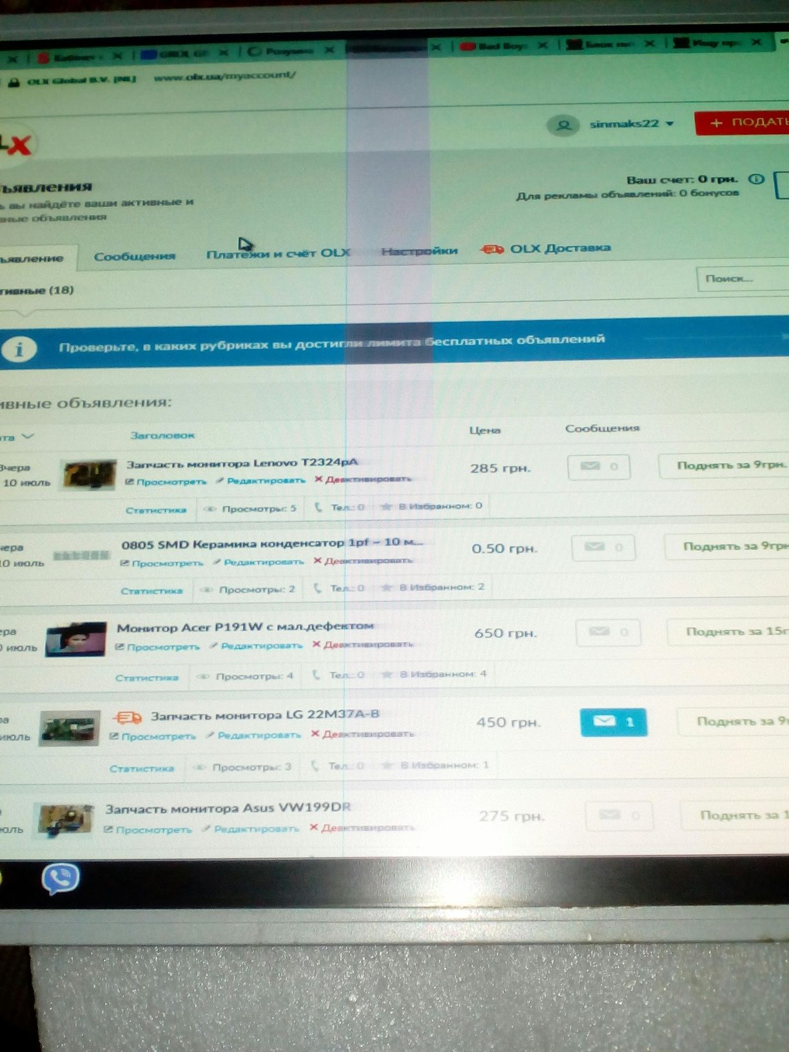Click into the Поиск search field

[x=743, y=278]
